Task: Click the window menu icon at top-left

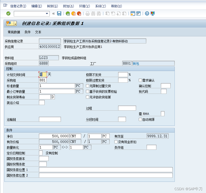Action: (5, 5)
